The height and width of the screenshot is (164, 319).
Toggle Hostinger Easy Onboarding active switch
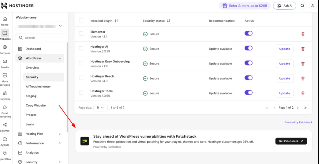tap(249, 63)
